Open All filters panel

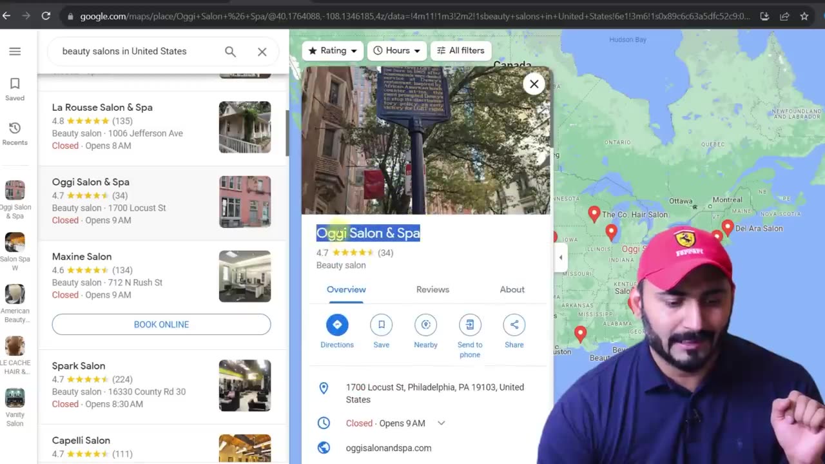coord(461,50)
